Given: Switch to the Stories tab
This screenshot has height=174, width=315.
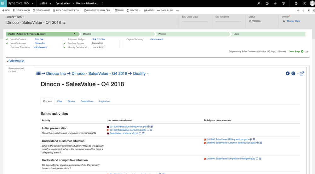Looking at the screenshot, I should pyautogui.click(x=71, y=101).
